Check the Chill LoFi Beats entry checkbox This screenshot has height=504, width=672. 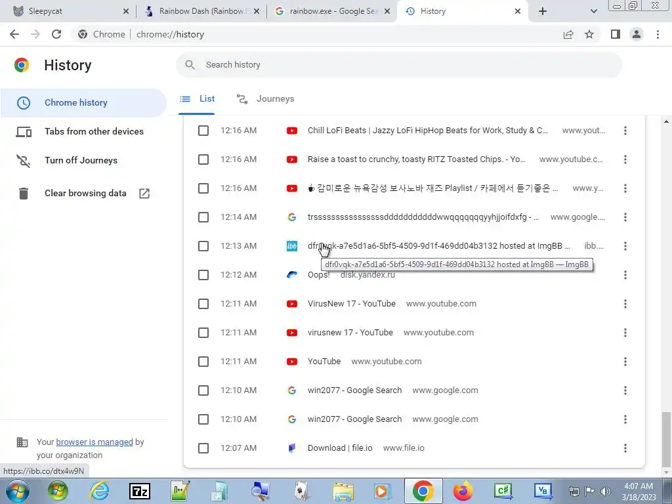pos(203,131)
